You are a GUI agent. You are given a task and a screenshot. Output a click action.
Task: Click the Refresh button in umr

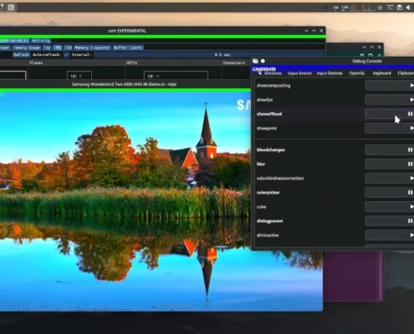click(x=21, y=54)
